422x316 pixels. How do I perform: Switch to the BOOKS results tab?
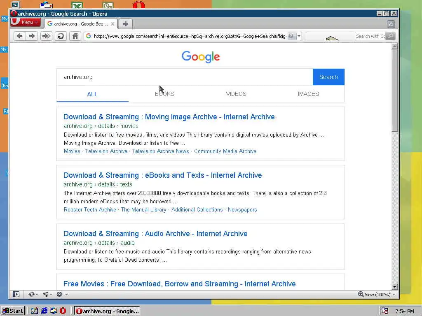coord(164,94)
